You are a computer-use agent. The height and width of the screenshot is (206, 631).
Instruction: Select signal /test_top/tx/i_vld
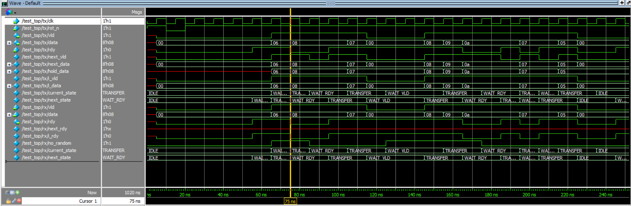pos(40,78)
